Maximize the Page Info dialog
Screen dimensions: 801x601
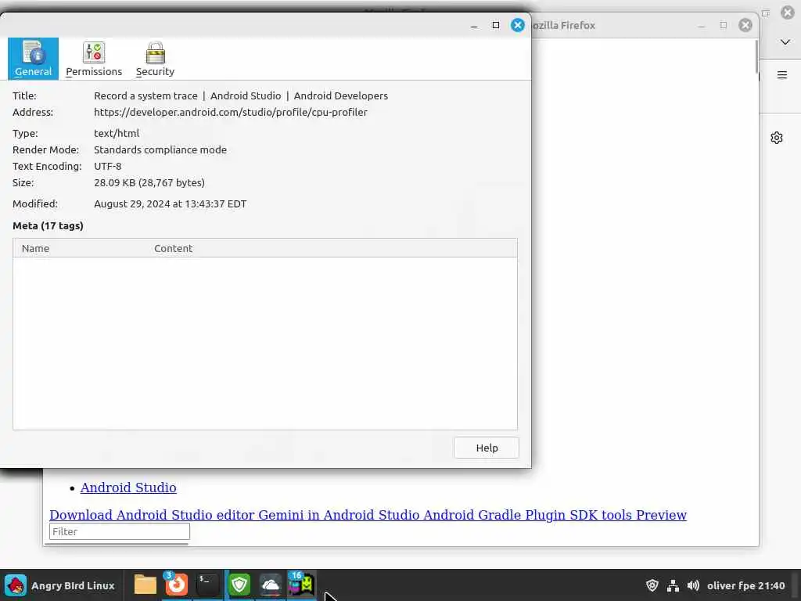(495, 25)
